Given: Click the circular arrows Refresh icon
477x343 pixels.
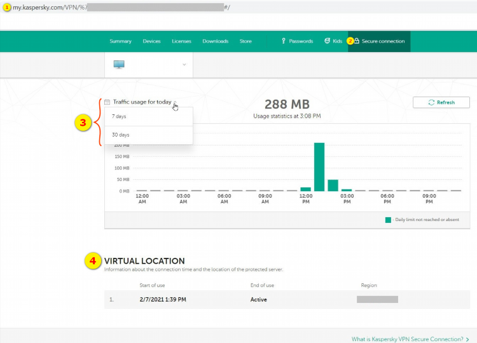Looking at the screenshot, I should click(x=431, y=102).
